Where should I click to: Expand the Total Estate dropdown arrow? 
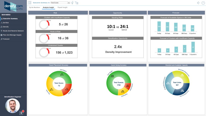(x=69, y=3)
